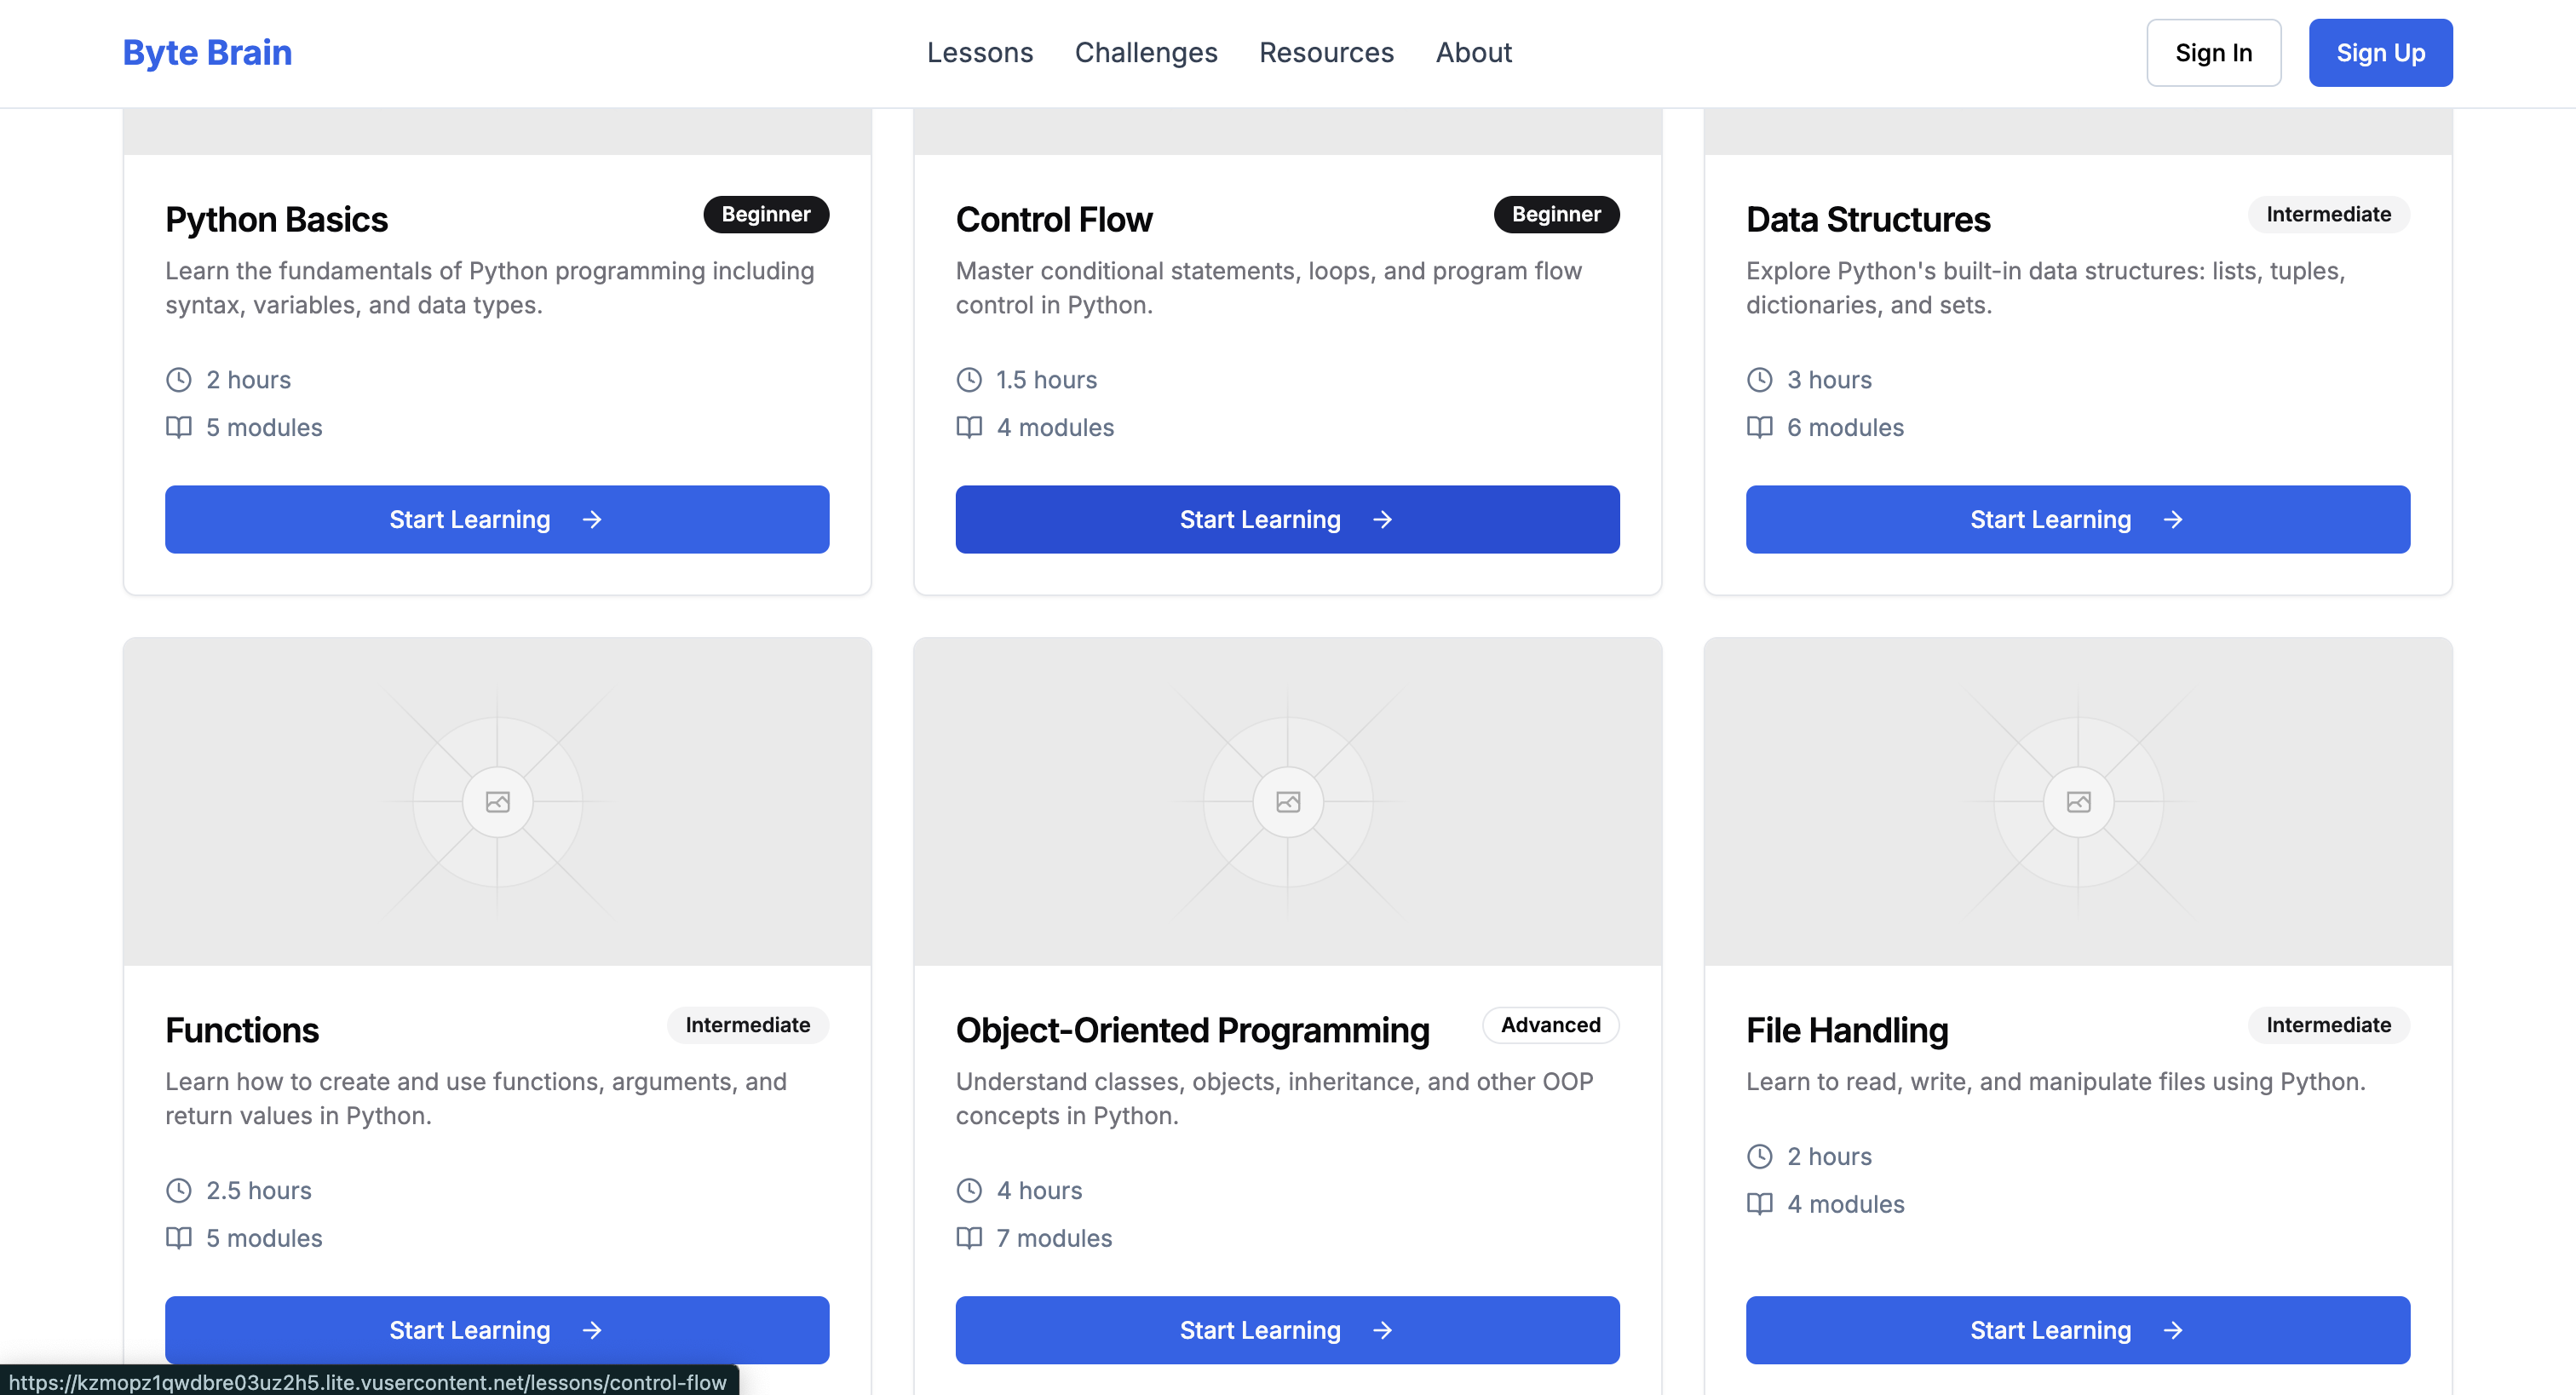This screenshot has width=2576, height=1395.
Task: Click image placeholder icon in Functions card
Action: point(497,802)
